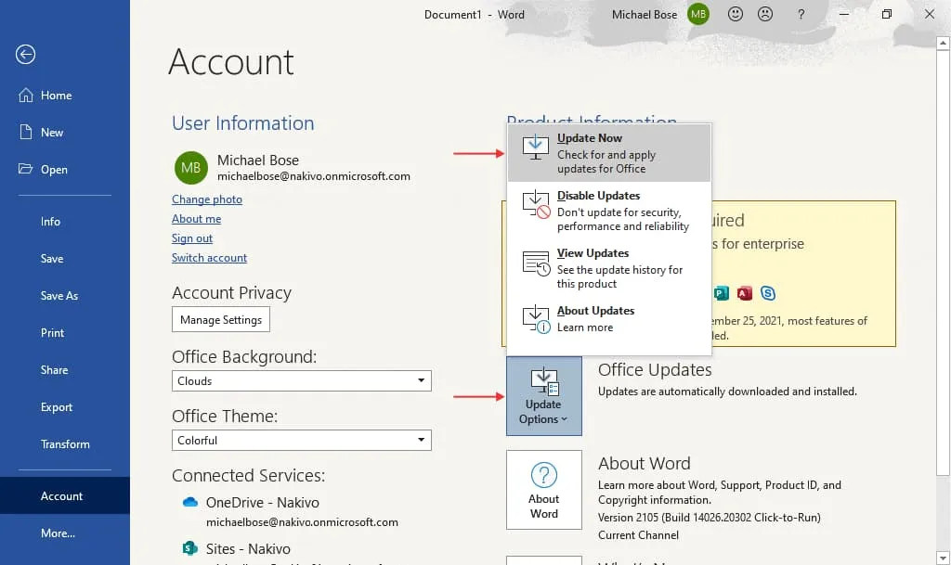
Task: Click the Change photo link
Action: point(207,199)
